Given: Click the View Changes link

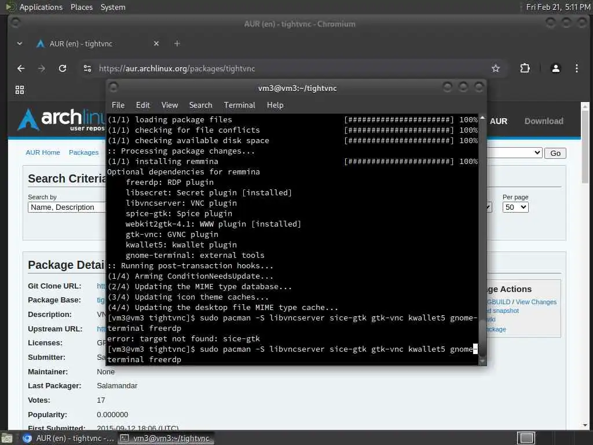Looking at the screenshot, I should click(x=536, y=302).
